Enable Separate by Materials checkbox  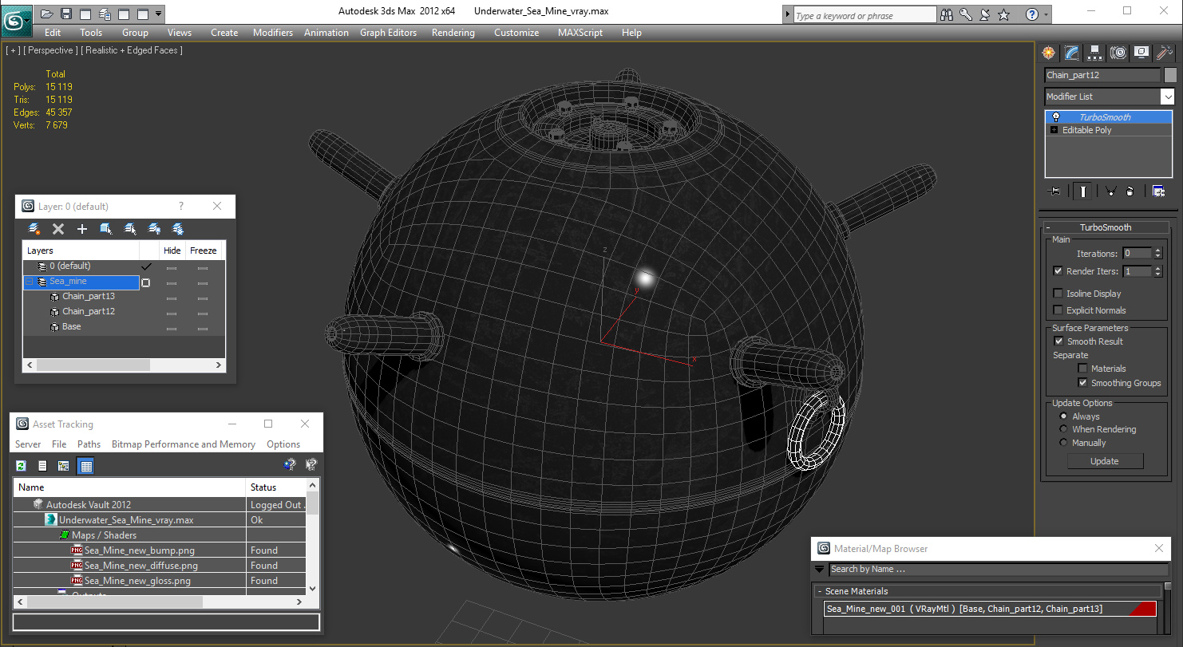(1082, 369)
